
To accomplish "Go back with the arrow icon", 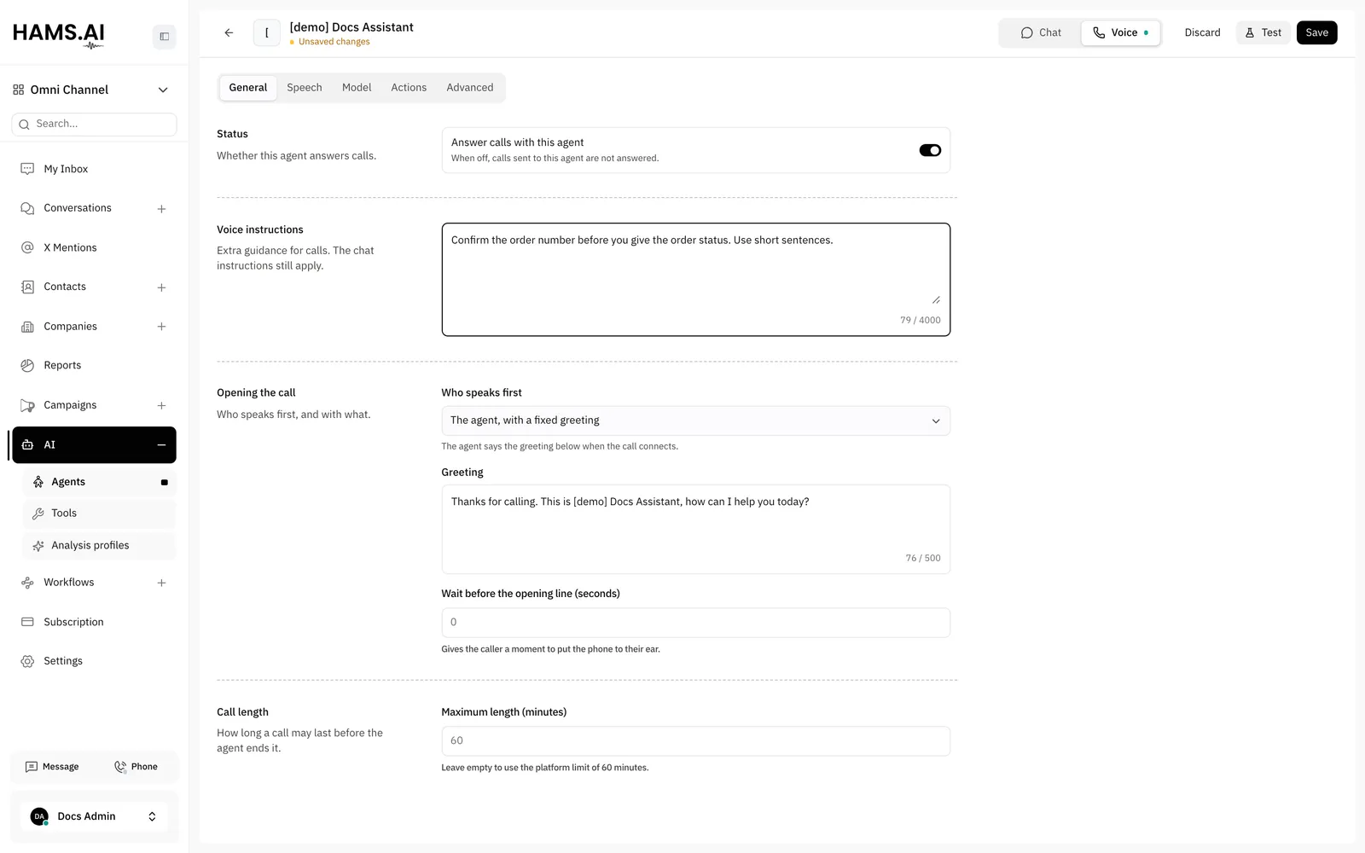I will (x=229, y=32).
